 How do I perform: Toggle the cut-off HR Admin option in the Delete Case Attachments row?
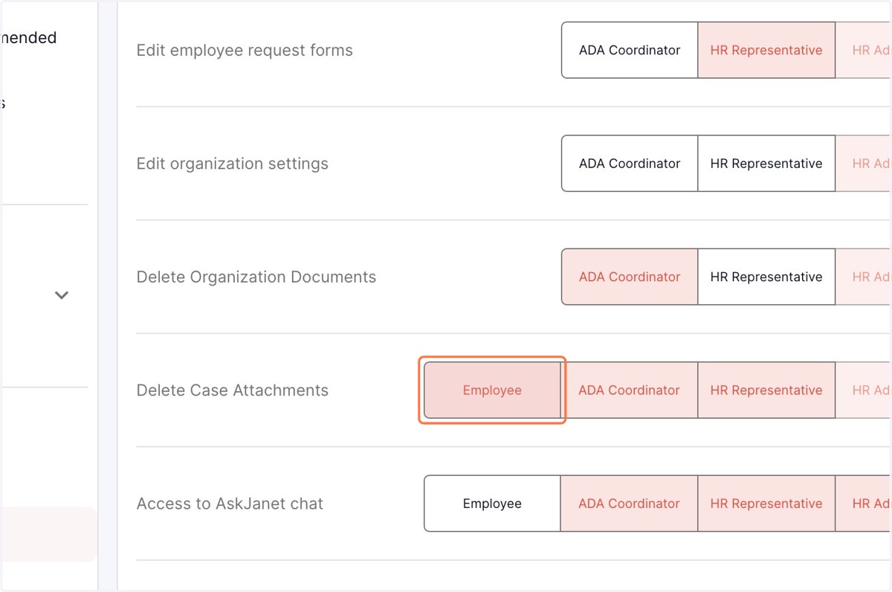(x=864, y=390)
